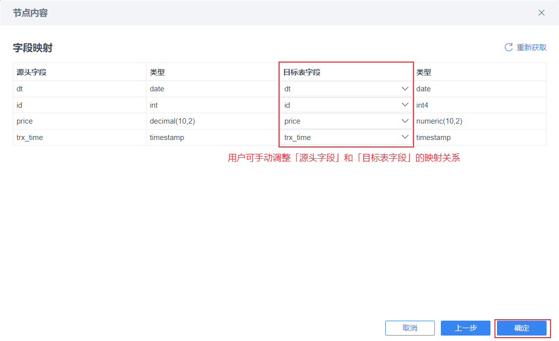The width and height of the screenshot is (559, 341).
Task: Open the dt target field dropdown
Action: 346,89
